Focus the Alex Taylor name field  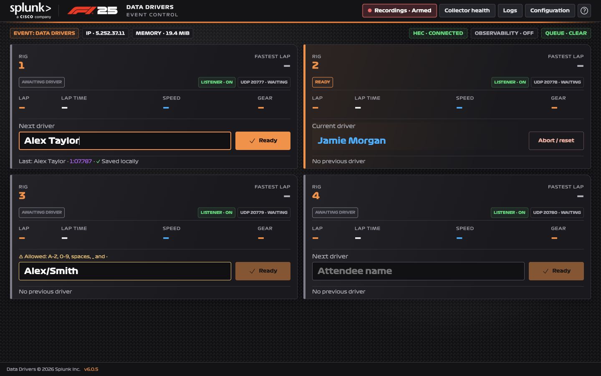tap(125, 141)
